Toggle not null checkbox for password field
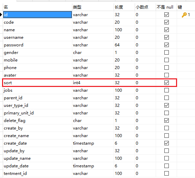 166,45
